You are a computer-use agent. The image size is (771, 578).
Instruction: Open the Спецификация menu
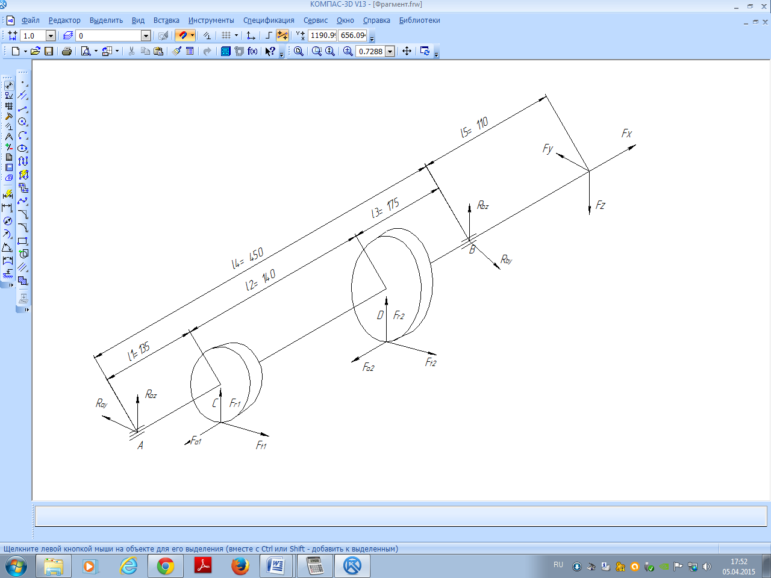[269, 20]
